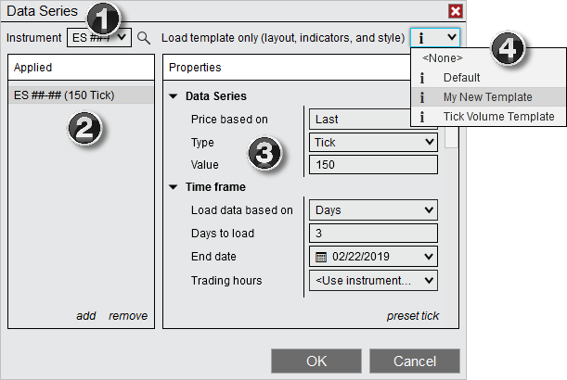
Task: Click the calendar icon in End date
Action: pyautogui.click(x=321, y=257)
